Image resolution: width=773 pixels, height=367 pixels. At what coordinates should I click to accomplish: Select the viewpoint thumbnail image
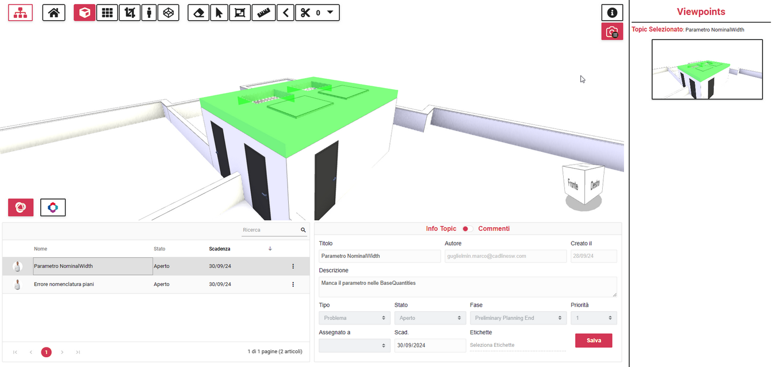(x=699, y=70)
